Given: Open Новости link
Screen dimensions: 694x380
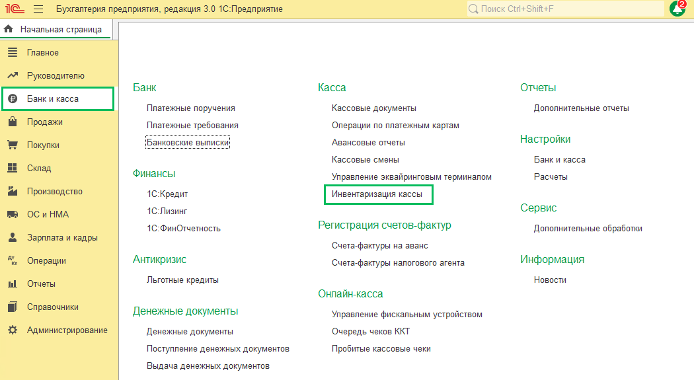Looking at the screenshot, I should click(550, 280).
